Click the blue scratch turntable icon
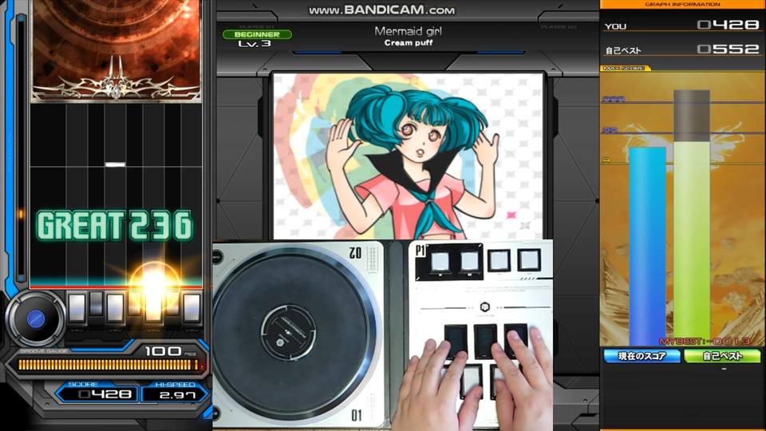The width and height of the screenshot is (766, 431). tap(35, 318)
